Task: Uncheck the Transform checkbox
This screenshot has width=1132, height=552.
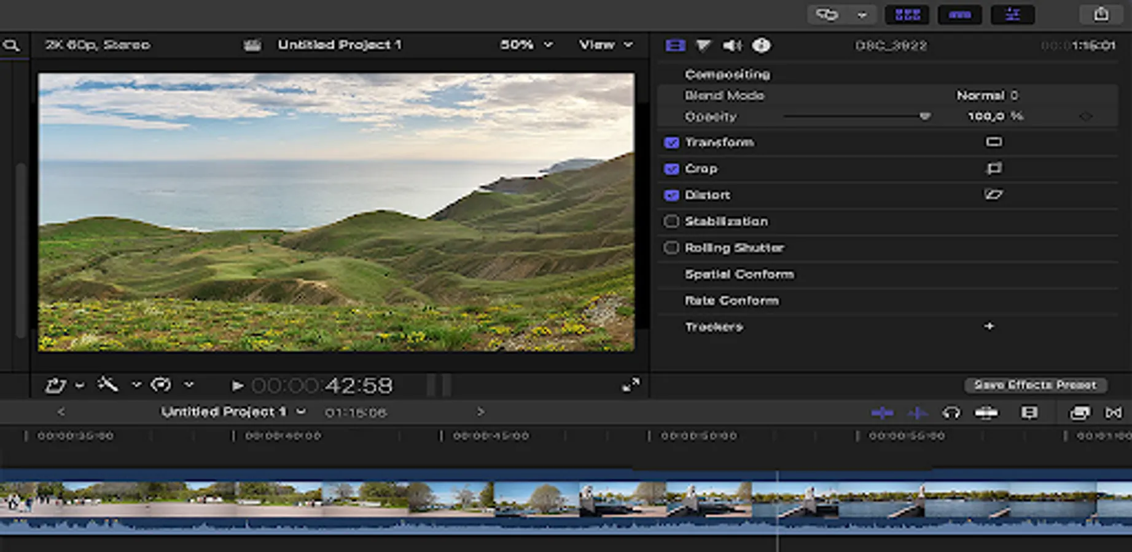Action: pos(671,142)
